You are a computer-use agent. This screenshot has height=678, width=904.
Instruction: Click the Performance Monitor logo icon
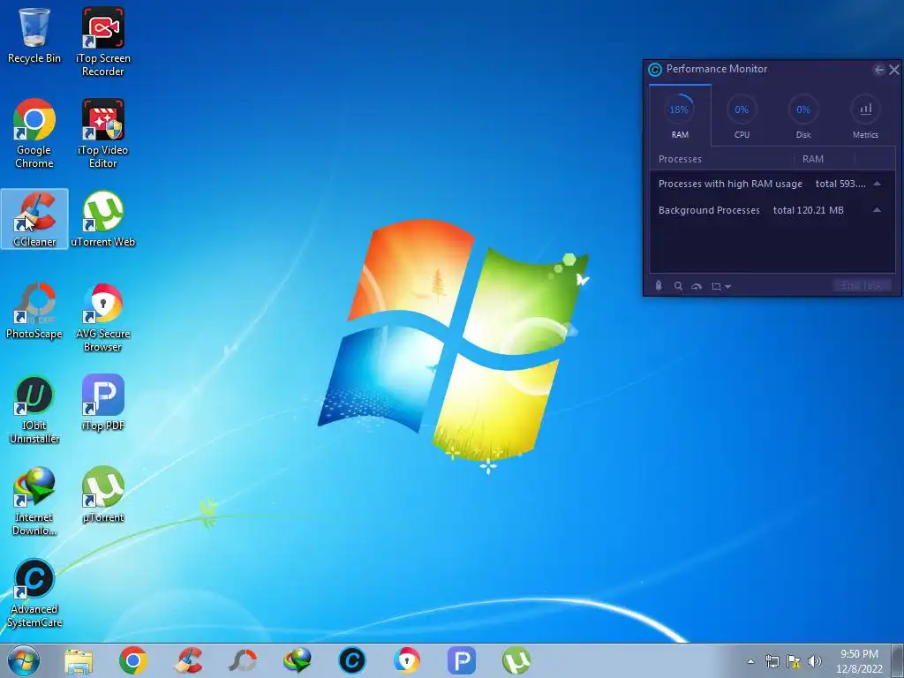(655, 70)
